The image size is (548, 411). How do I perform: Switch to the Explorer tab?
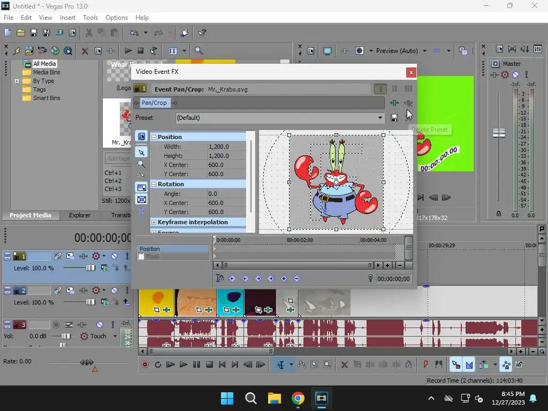tap(80, 215)
